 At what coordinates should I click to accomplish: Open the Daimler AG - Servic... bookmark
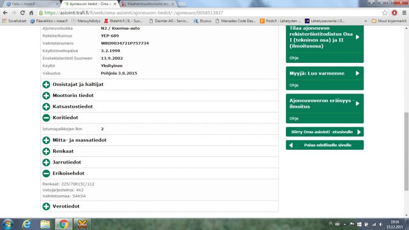point(169,21)
